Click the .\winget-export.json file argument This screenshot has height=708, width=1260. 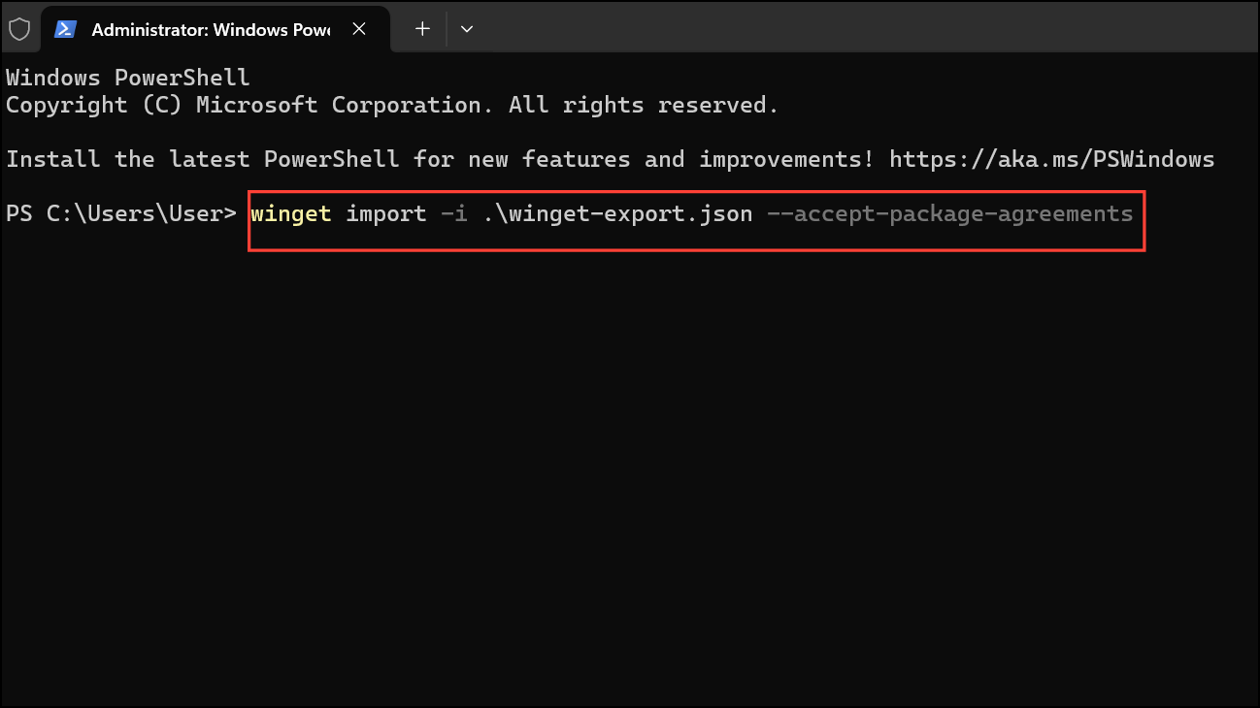point(617,213)
